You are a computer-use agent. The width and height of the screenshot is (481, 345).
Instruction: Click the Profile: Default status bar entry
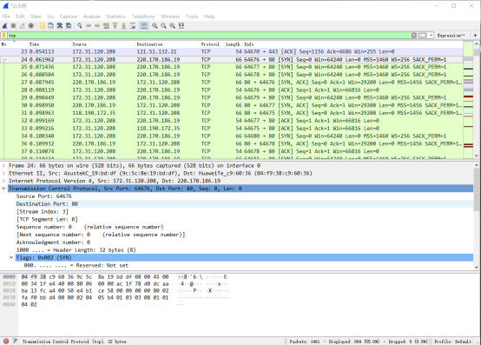[452, 342]
